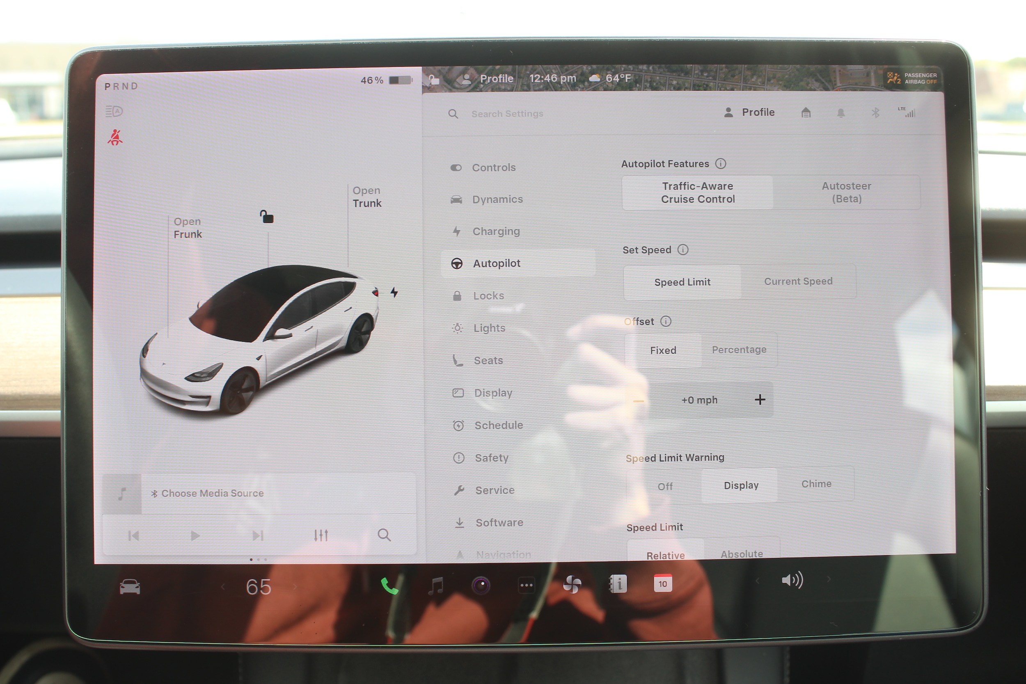Open the fan climate control icon
Viewport: 1026px width, 684px height.
pos(572,585)
